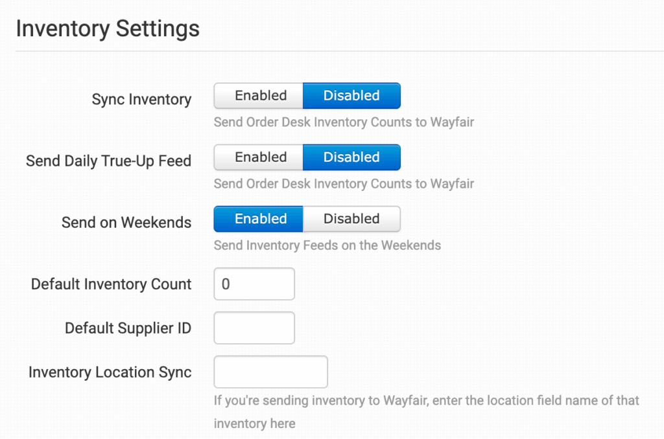664x439 pixels.
Task: Click into the Default Supplier ID box
Action: (254, 328)
